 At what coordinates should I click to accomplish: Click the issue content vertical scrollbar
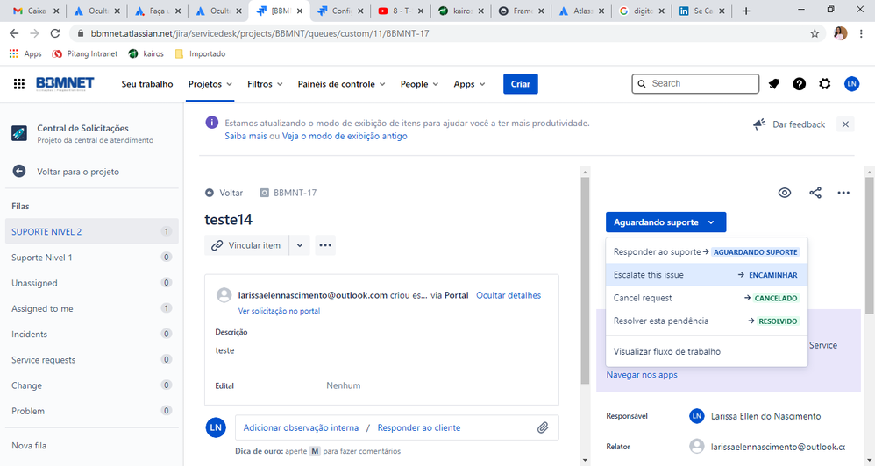[x=585, y=281]
